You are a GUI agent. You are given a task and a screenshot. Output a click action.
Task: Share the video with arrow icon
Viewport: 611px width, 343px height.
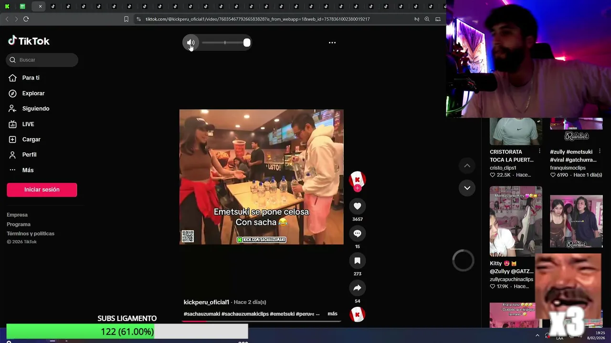click(x=357, y=288)
